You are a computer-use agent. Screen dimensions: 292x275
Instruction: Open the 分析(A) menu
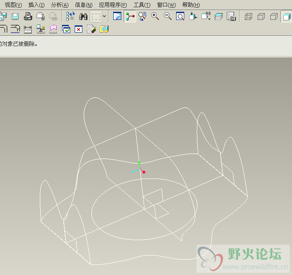click(60, 5)
